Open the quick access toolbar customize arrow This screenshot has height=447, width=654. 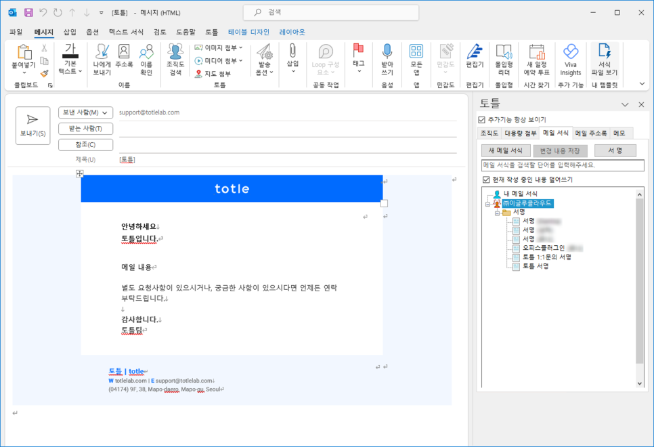pos(102,13)
